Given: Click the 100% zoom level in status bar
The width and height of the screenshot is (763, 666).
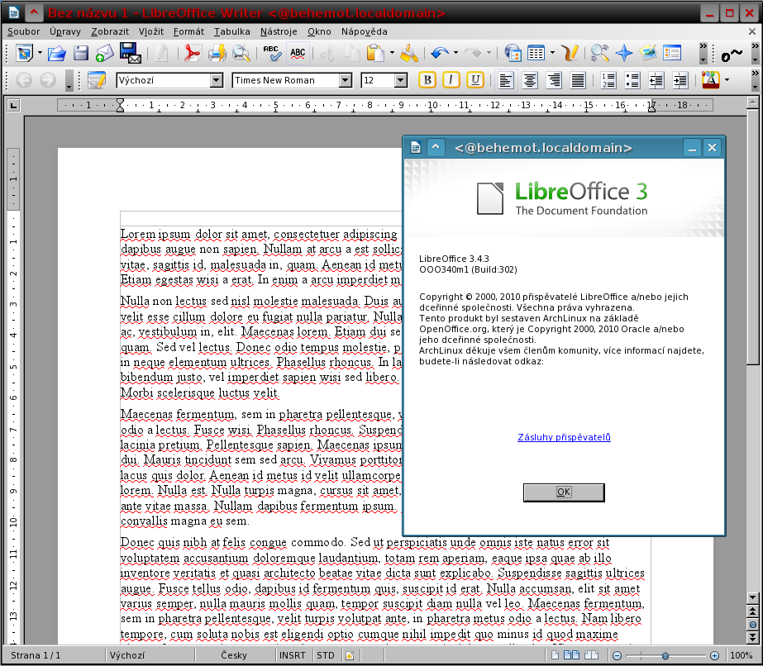Looking at the screenshot, I should [742, 655].
